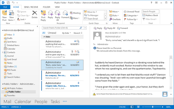Click Forward in the ribbon
The image size is (174, 109).
(65, 14)
